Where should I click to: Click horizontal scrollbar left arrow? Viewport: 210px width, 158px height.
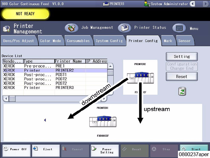pyautogui.click(x=6, y=99)
